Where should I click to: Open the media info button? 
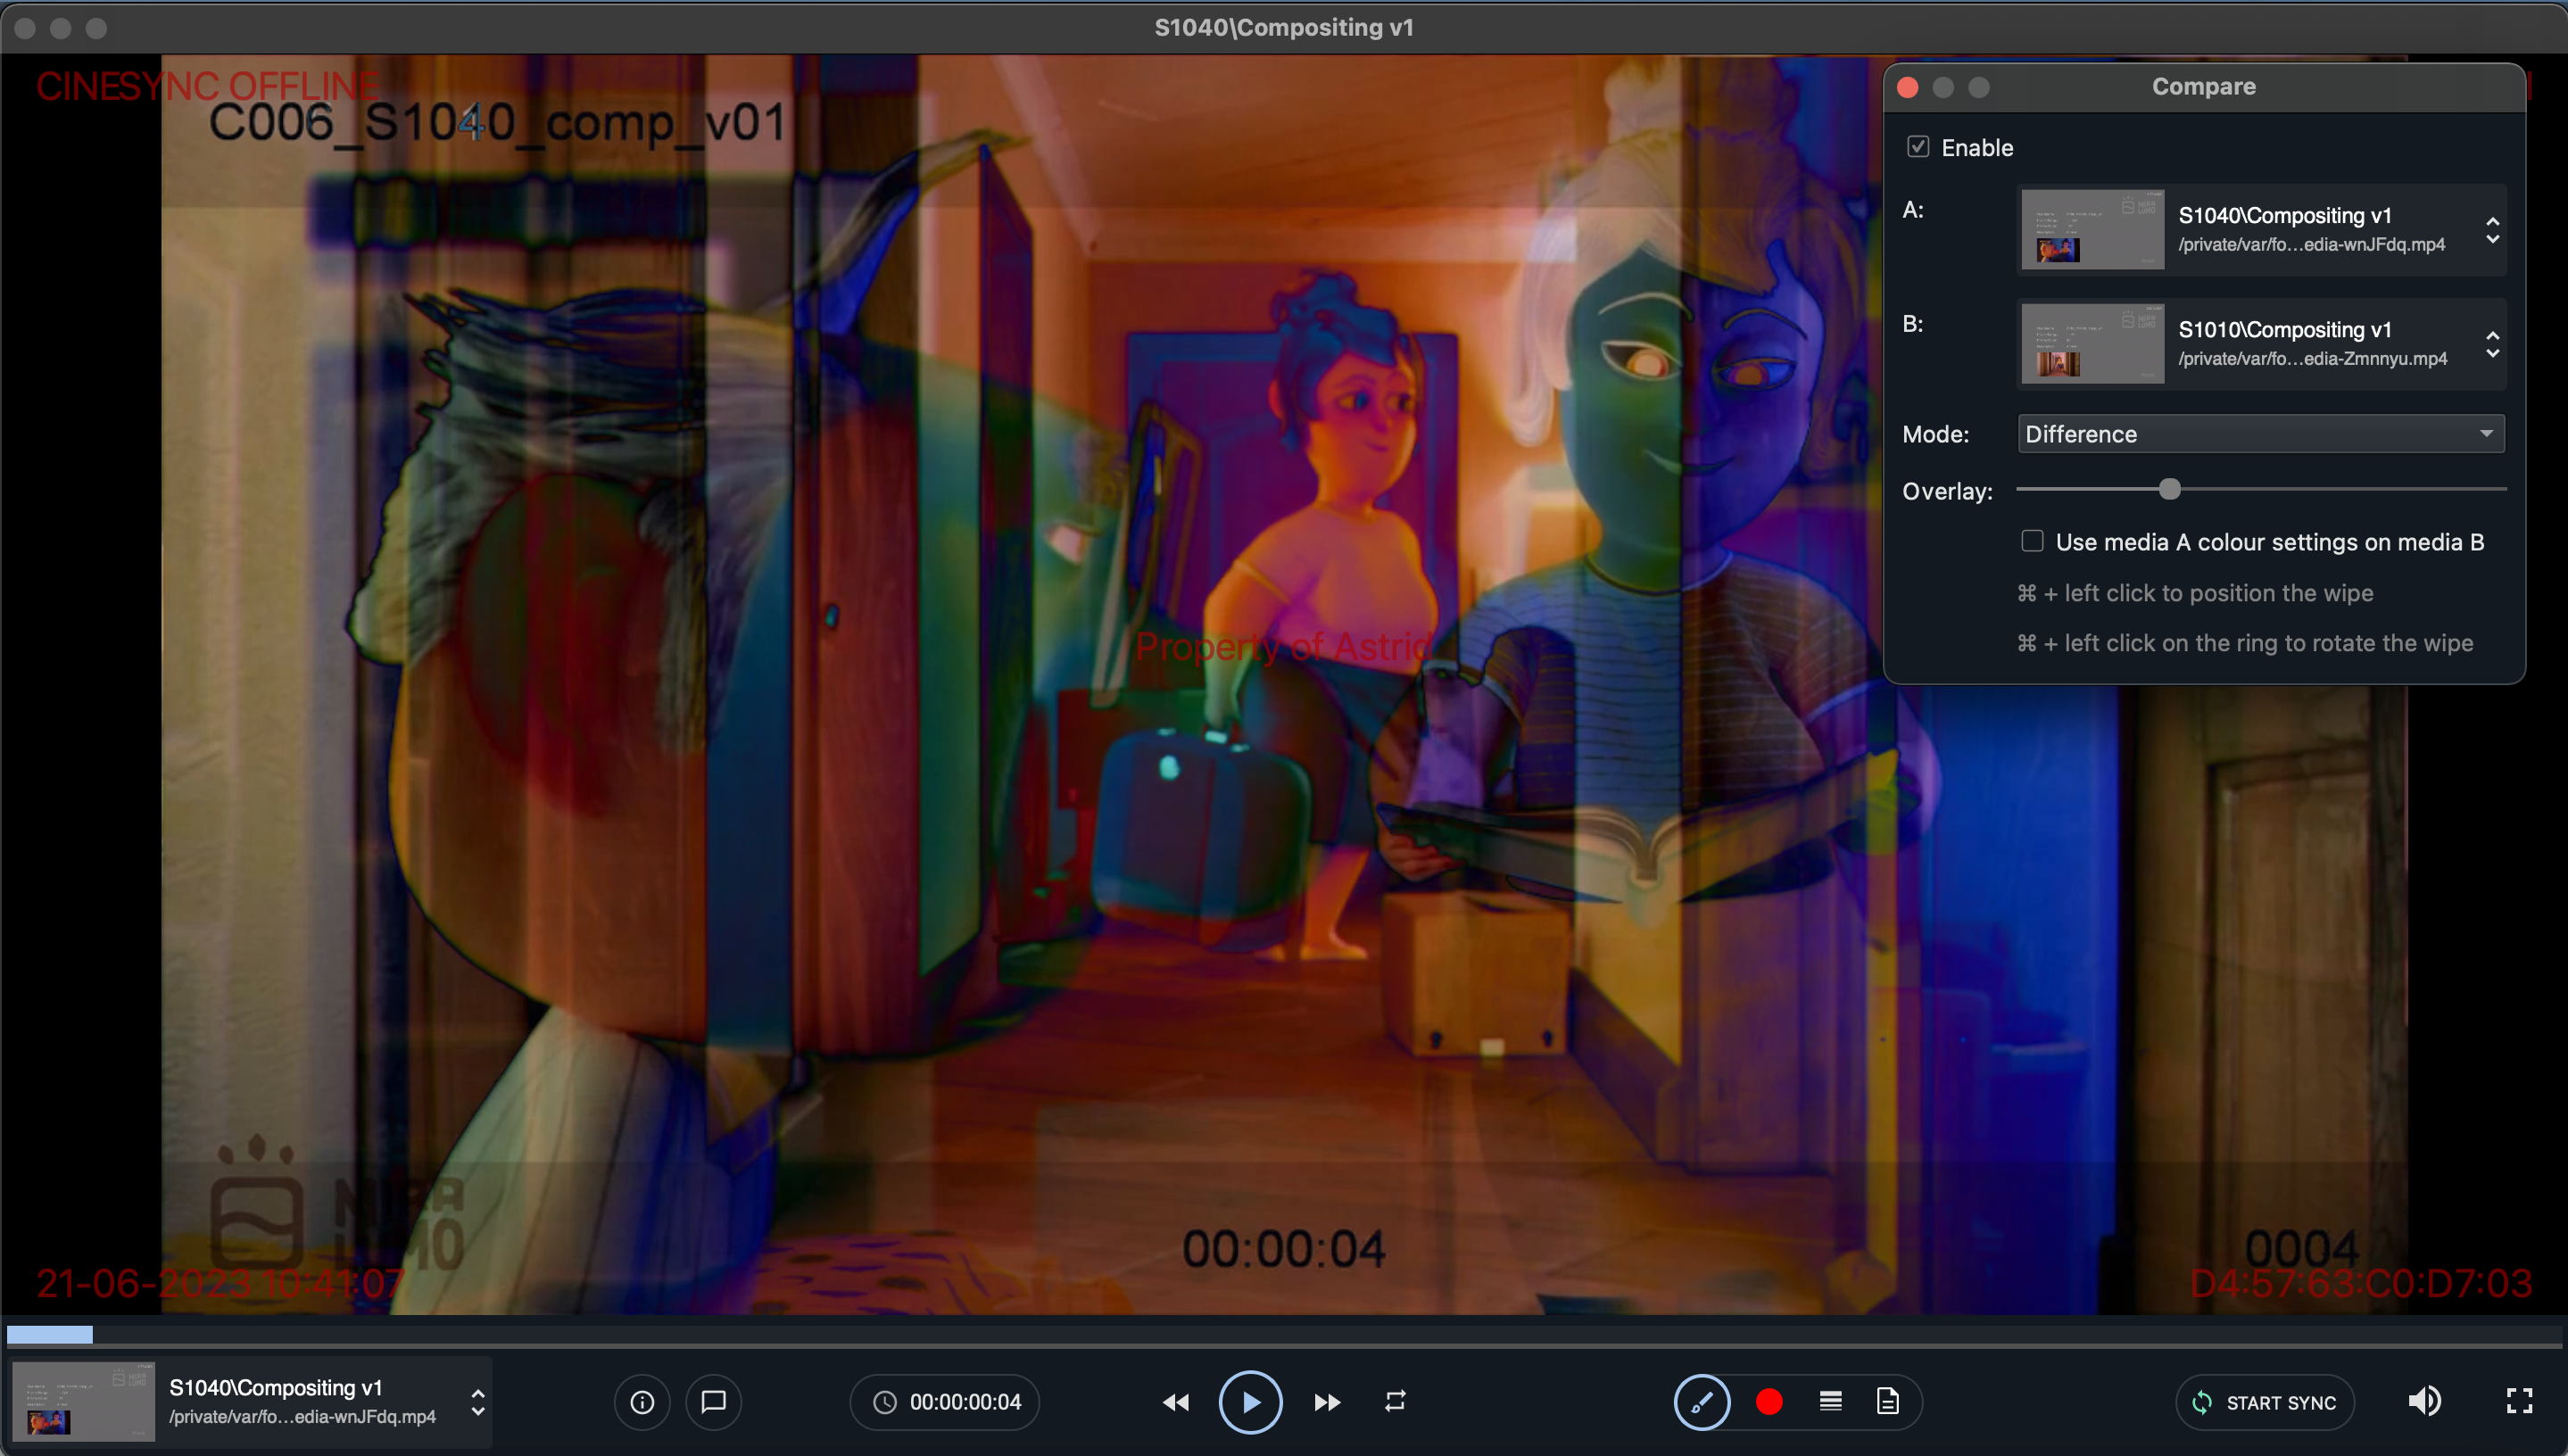pyautogui.click(x=642, y=1402)
